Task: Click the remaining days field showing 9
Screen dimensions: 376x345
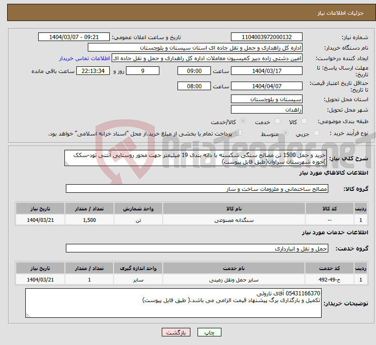Action: click(143, 71)
